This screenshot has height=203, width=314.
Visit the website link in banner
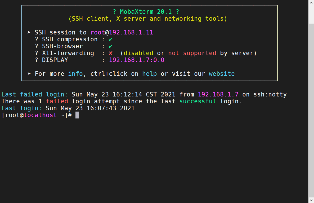tap(222, 74)
